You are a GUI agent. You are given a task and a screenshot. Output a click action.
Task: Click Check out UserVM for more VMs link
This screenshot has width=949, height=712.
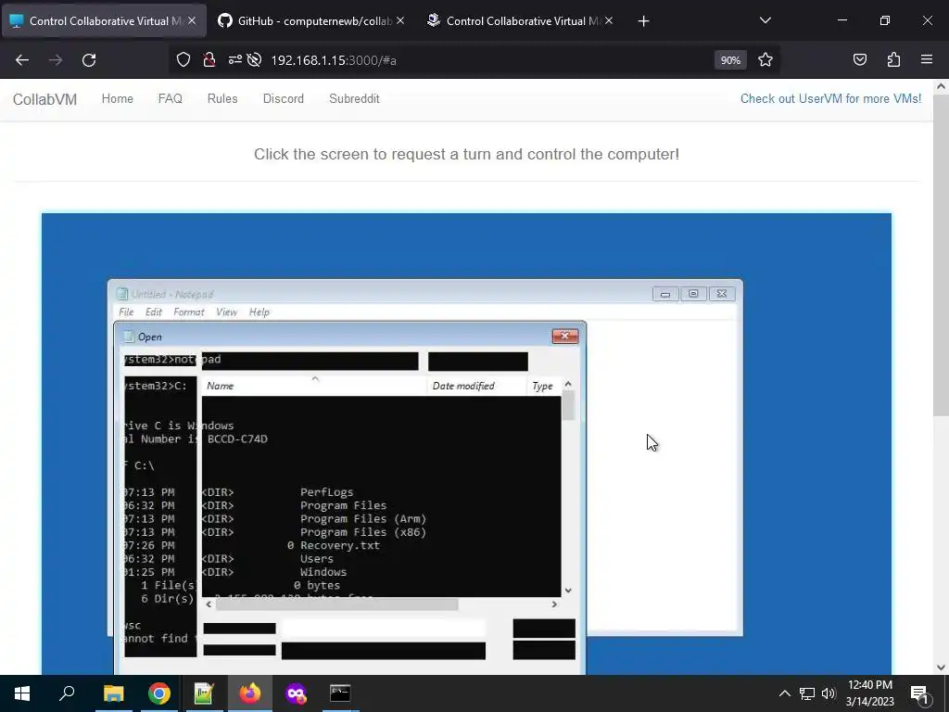[x=830, y=98]
